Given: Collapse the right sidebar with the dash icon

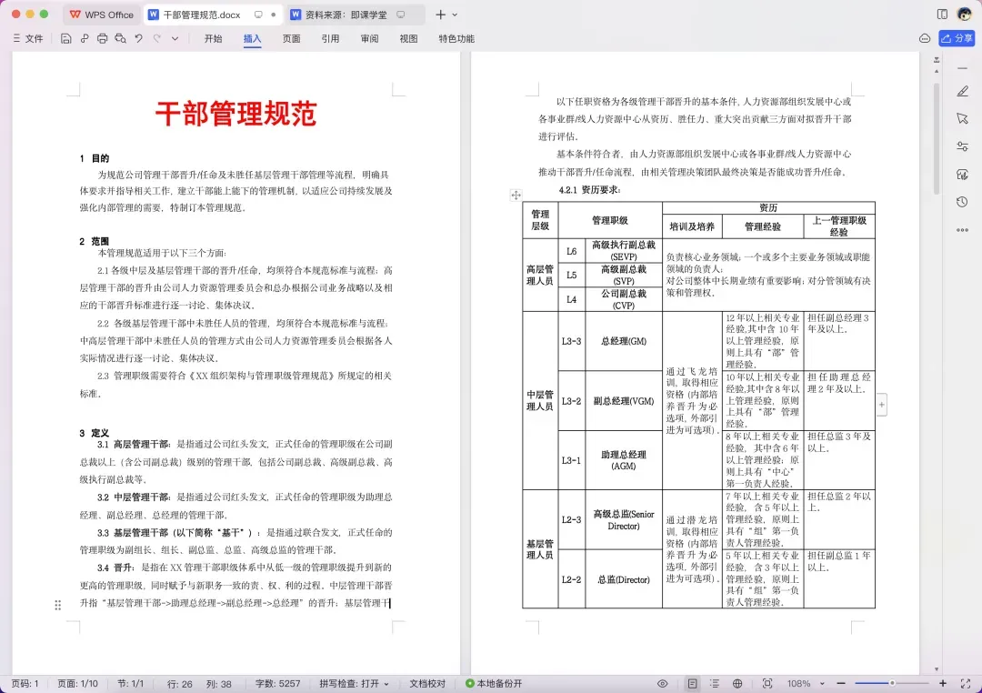Looking at the screenshot, I should coord(963,67).
